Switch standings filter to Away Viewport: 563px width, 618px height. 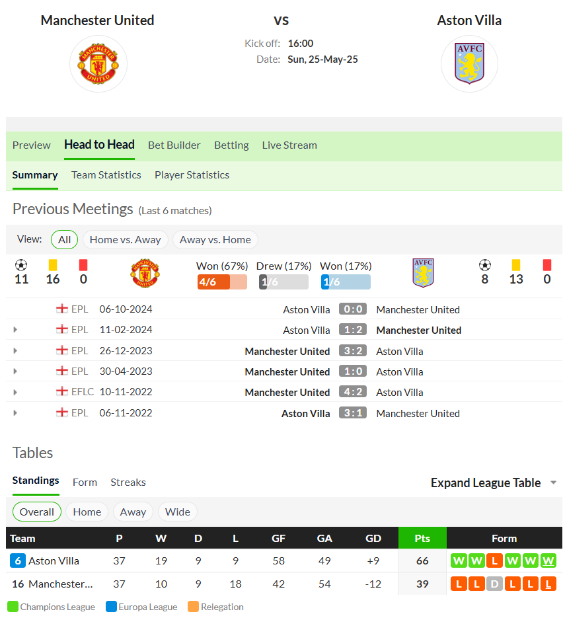133,512
